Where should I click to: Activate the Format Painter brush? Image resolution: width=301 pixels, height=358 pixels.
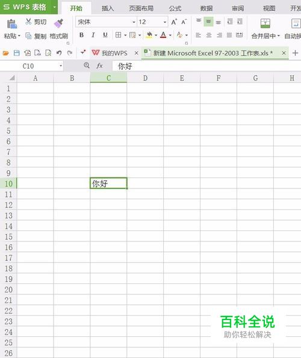coord(58,23)
